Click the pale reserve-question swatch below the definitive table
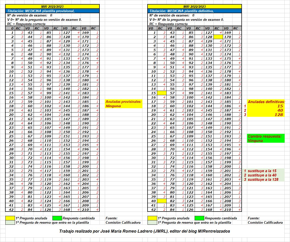Image resolution: width=290 pixels, height=242 pixels. click(x=152, y=223)
